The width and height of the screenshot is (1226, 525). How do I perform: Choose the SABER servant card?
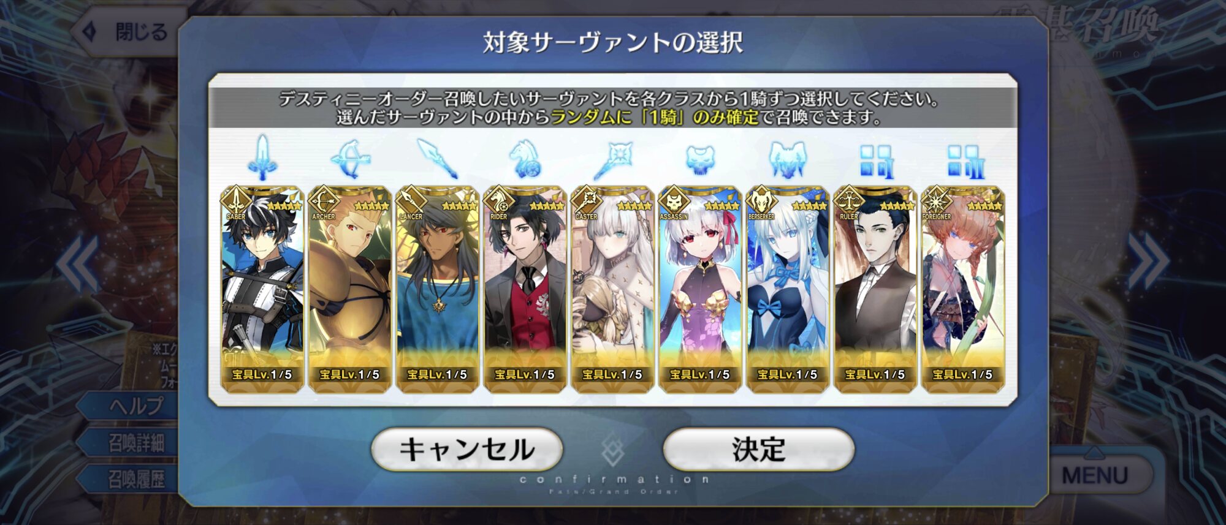[x=262, y=289]
